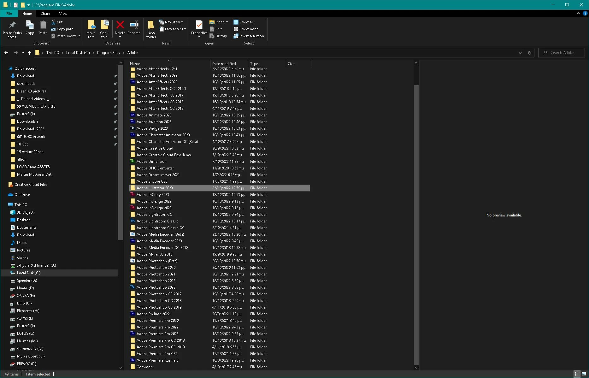589x378 pixels.
Task: Switch to the View ribbon tab
Action: click(63, 14)
